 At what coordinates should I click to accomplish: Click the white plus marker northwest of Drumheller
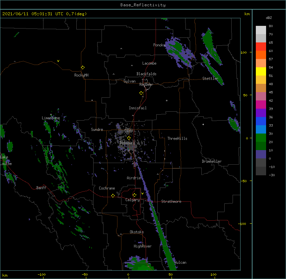click(203, 124)
